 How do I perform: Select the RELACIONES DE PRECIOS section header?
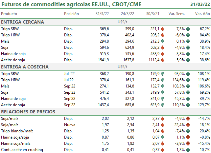28,112
